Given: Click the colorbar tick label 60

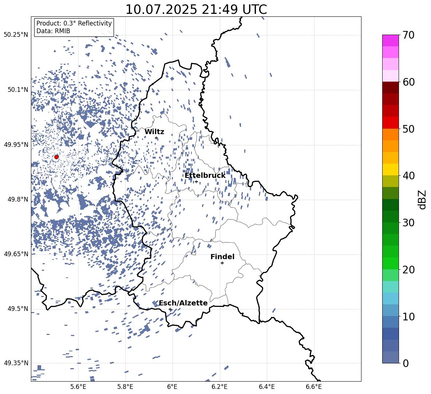Looking at the screenshot, I should (409, 82).
